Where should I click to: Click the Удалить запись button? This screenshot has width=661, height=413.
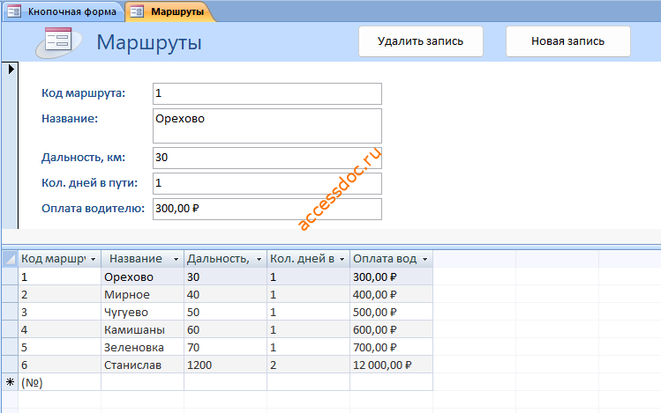pos(421,41)
